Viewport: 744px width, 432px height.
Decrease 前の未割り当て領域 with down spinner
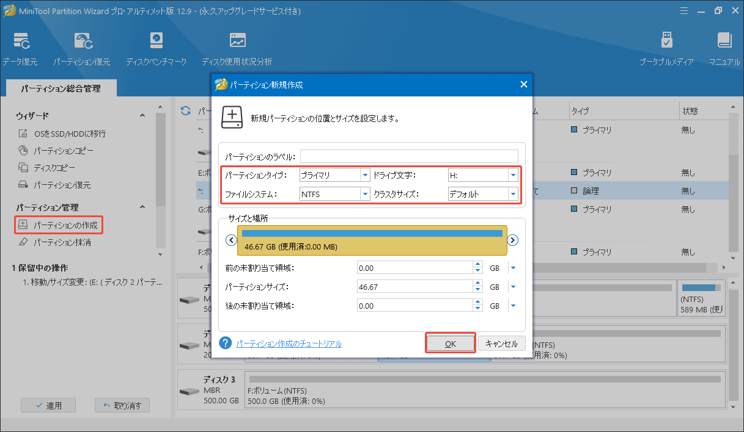click(x=477, y=271)
